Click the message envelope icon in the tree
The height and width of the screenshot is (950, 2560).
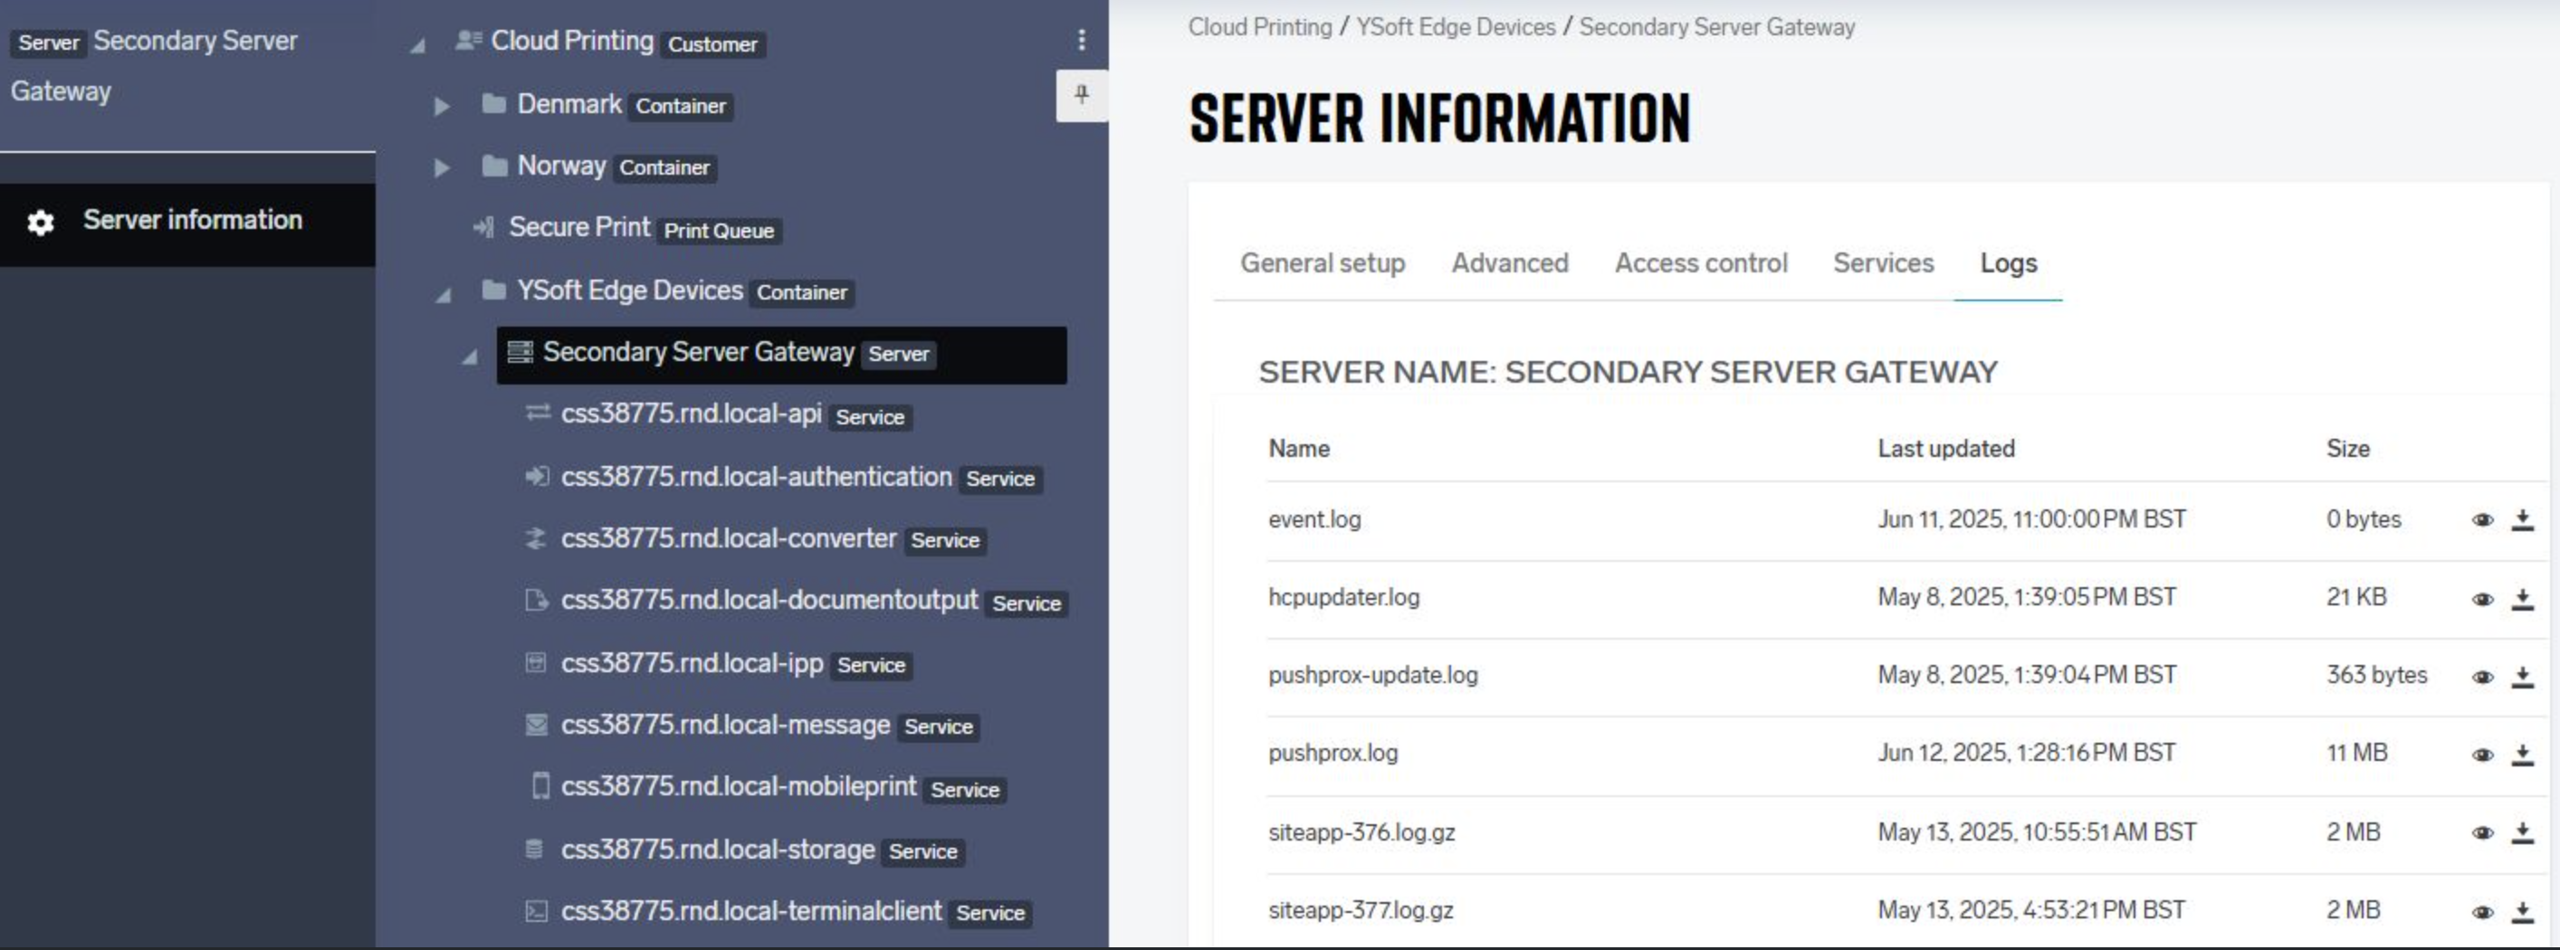click(536, 726)
